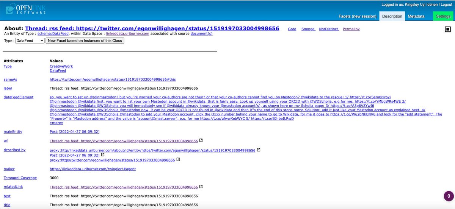Open the Type DataFeed dropdown
455x209 pixels.
coord(30,41)
